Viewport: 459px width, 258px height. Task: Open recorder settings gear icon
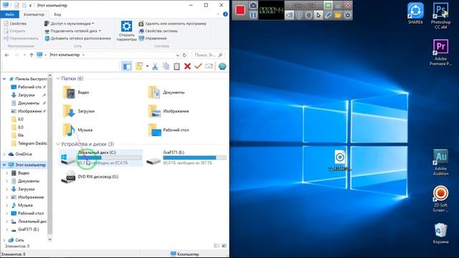347,15
